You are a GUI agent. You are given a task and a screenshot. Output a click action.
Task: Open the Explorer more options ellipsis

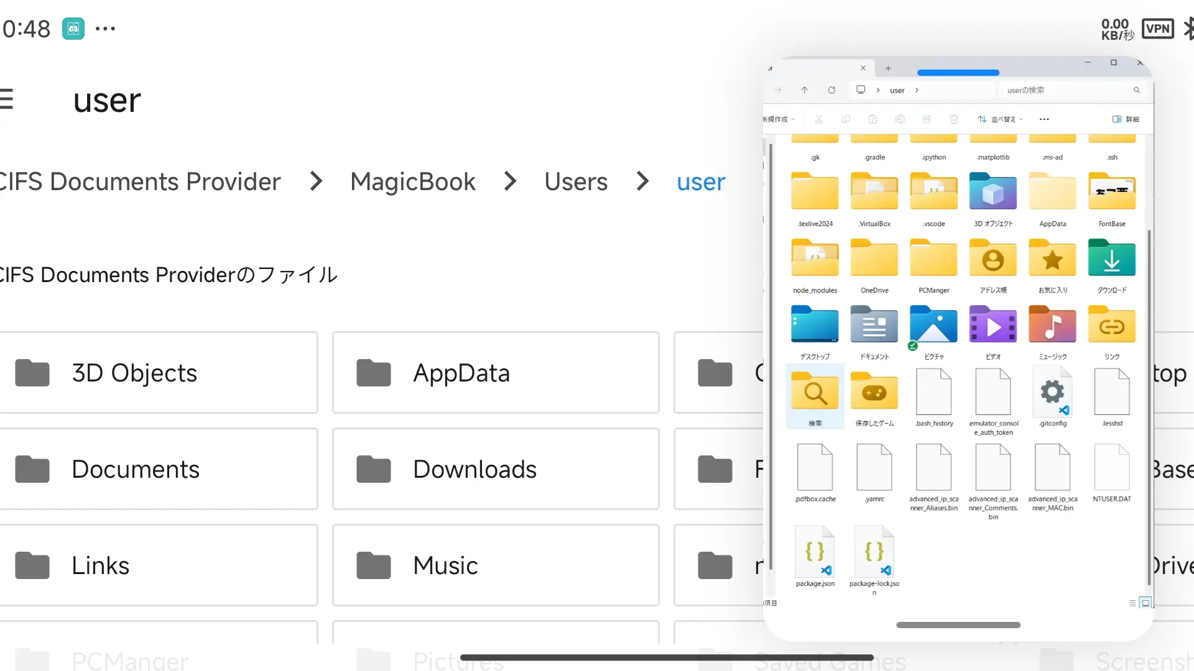(x=1044, y=119)
